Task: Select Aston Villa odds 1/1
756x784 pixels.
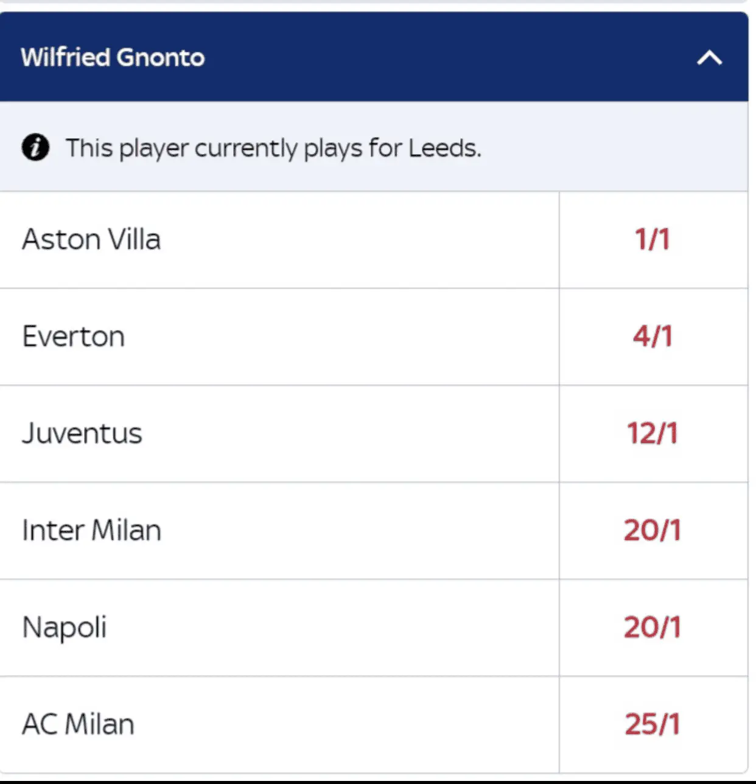Action: pyautogui.click(x=653, y=239)
